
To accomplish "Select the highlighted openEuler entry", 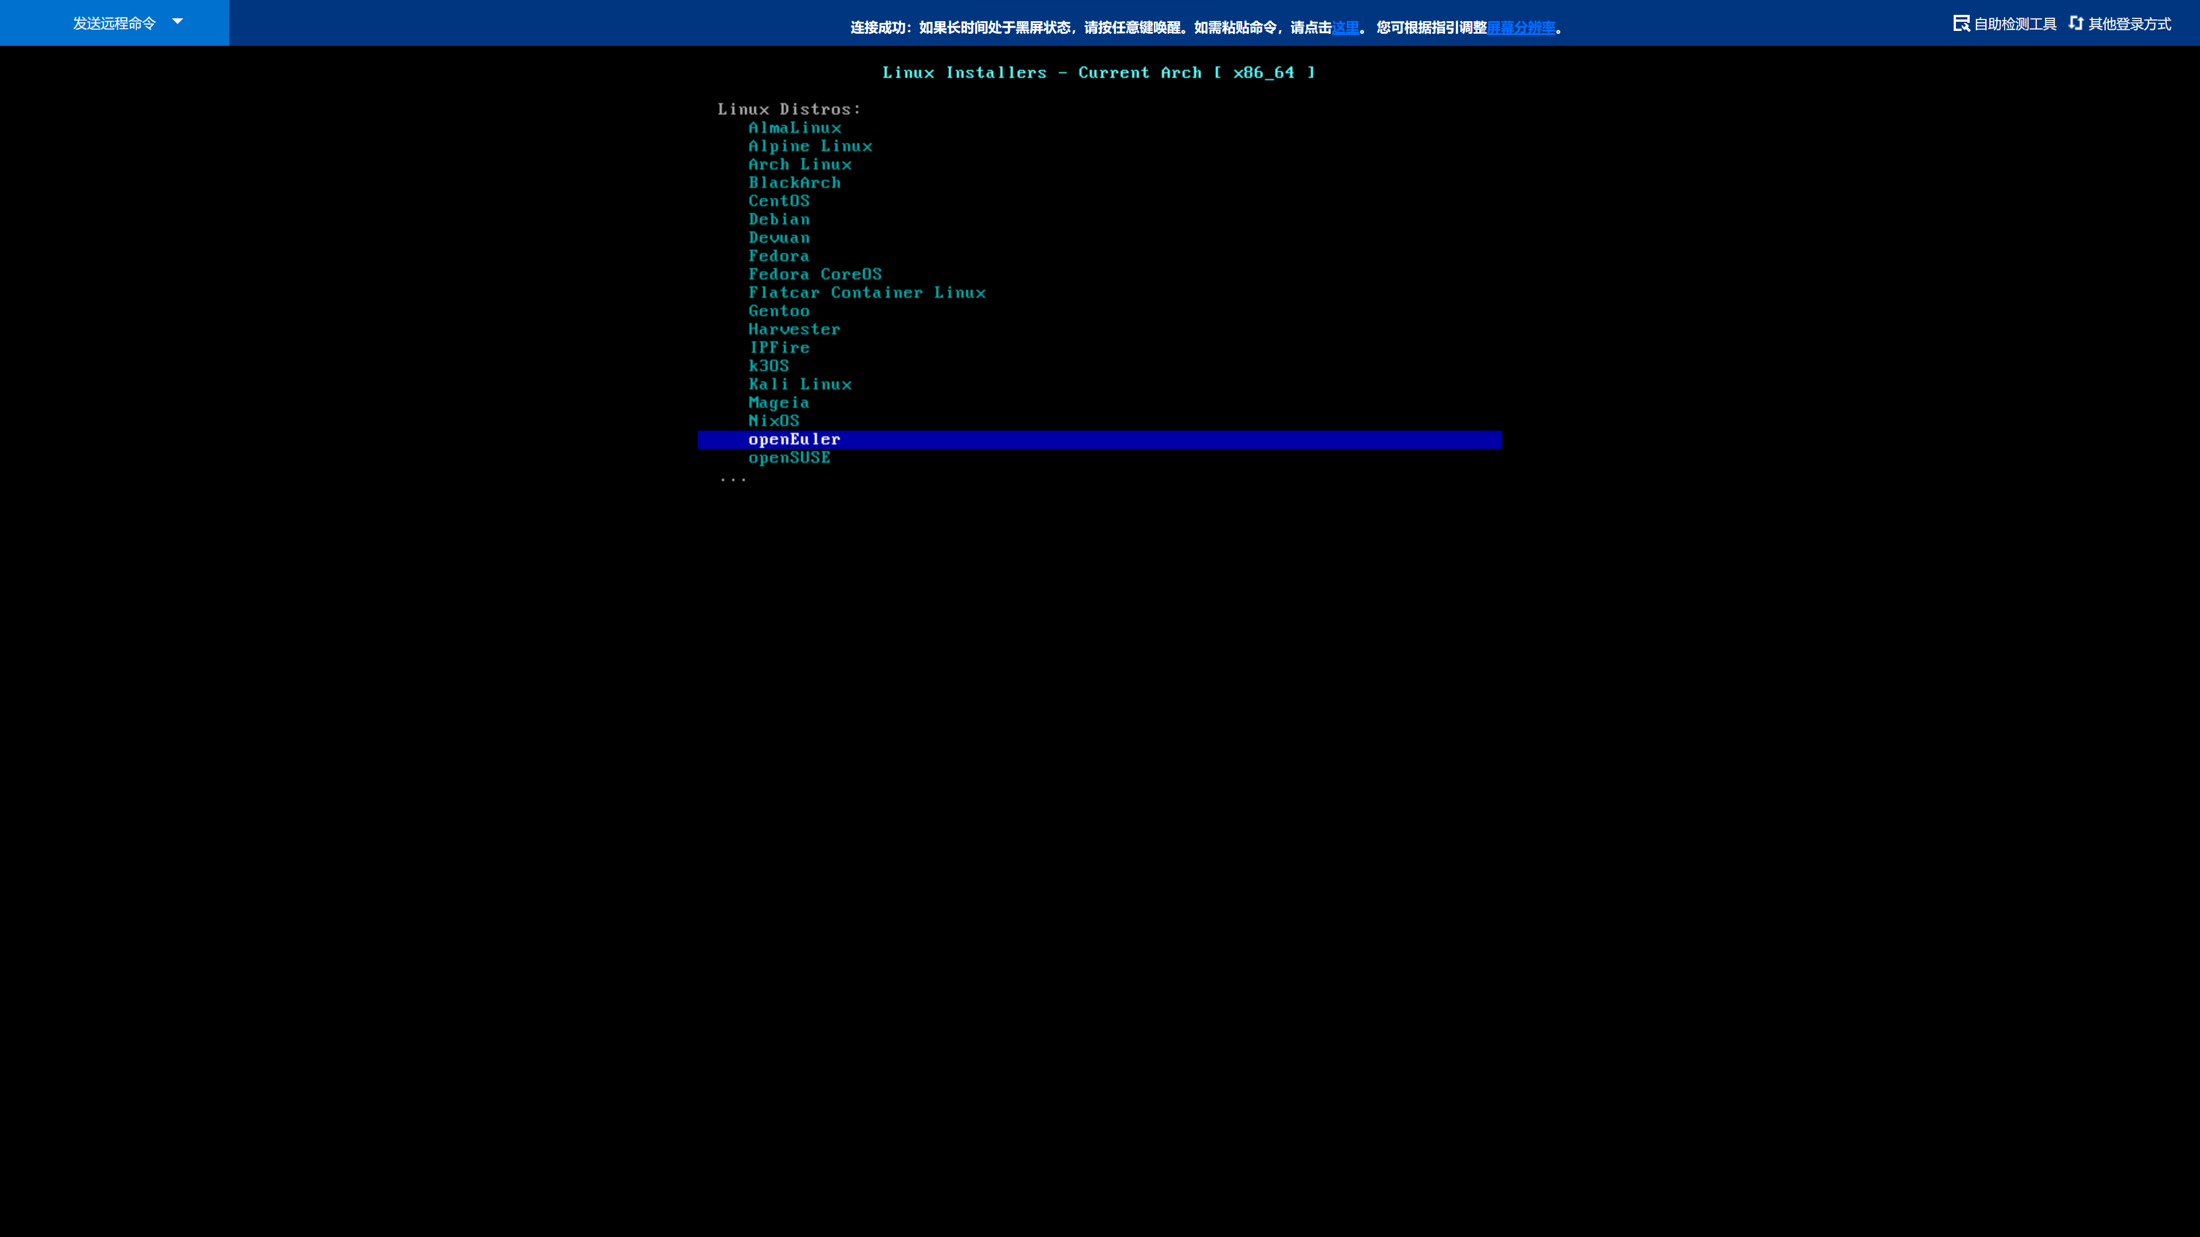I will [794, 440].
